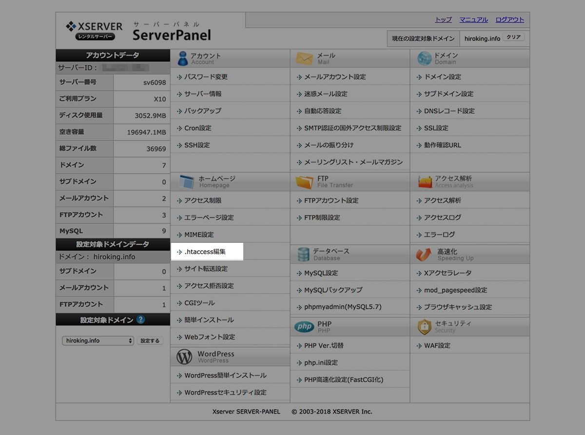The image size is (585, 435).
Task: Open the MySQL設定 menu item
Action: [321, 273]
